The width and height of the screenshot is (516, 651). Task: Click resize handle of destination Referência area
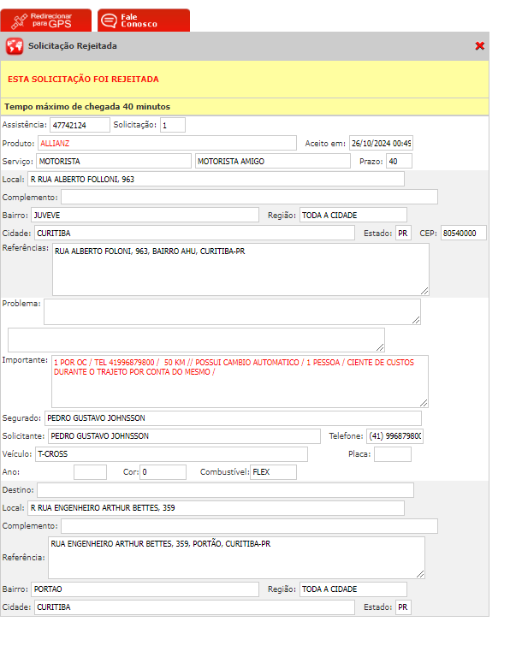420,574
